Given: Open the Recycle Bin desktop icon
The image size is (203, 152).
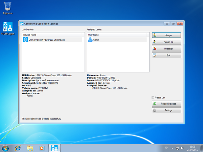Looking at the screenshot, I should [x=8, y=7].
